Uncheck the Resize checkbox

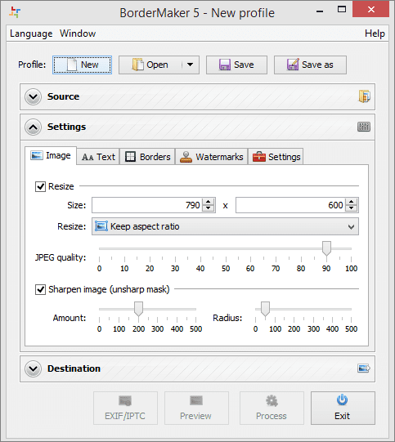point(40,186)
